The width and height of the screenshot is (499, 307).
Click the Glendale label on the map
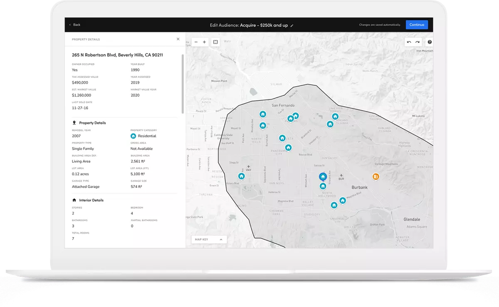pos(412,219)
